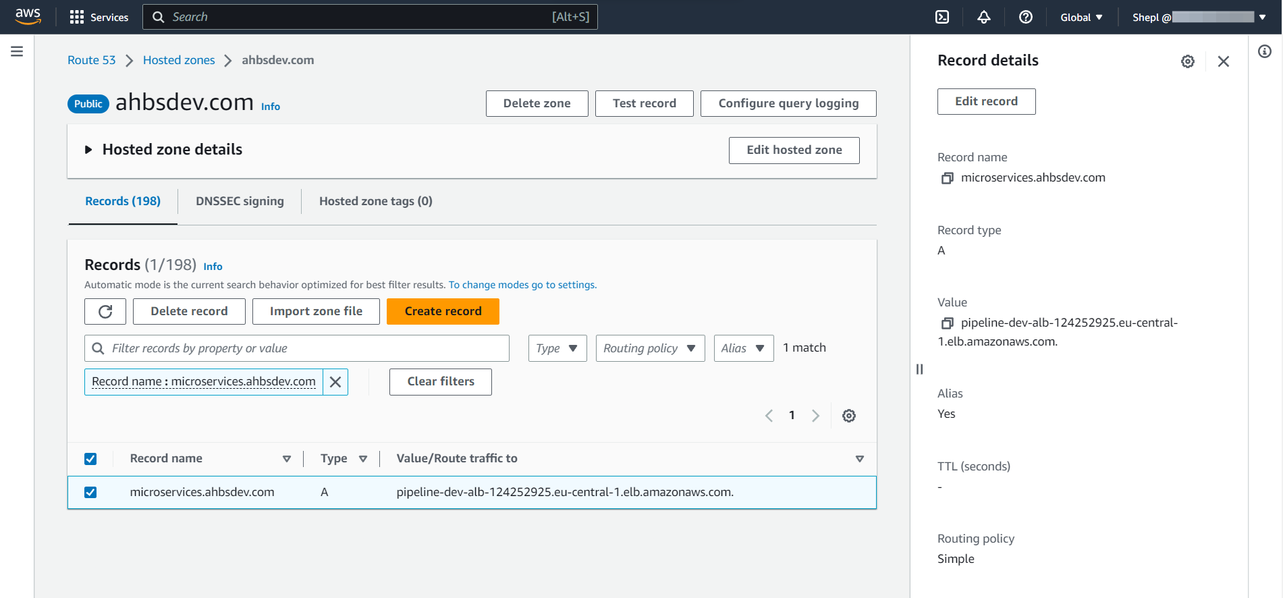Image resolution: width=1283 pixels, height=598 pixels.
Task: Open the Type filter dropdown
Action: click(x=557, y=348)
